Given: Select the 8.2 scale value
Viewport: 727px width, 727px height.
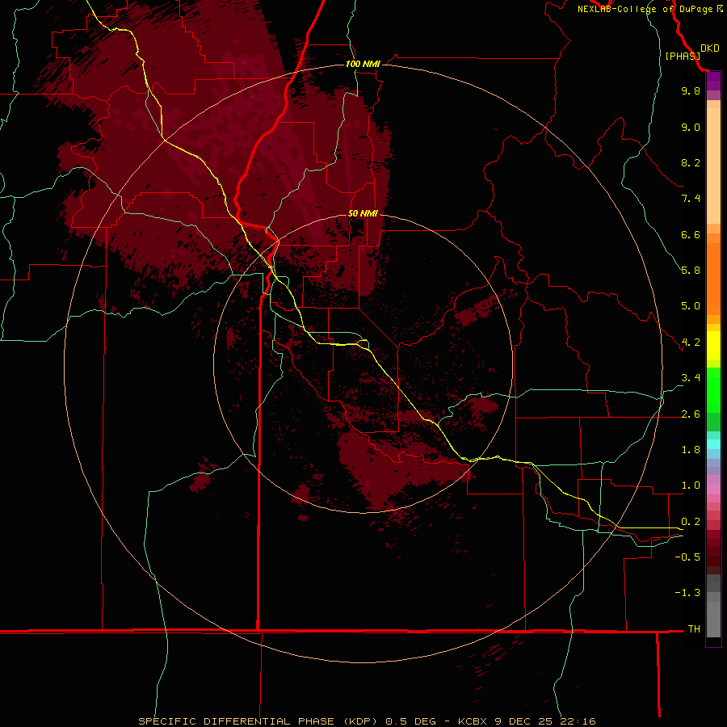Looking at the screenshot, I should [691, 162].
